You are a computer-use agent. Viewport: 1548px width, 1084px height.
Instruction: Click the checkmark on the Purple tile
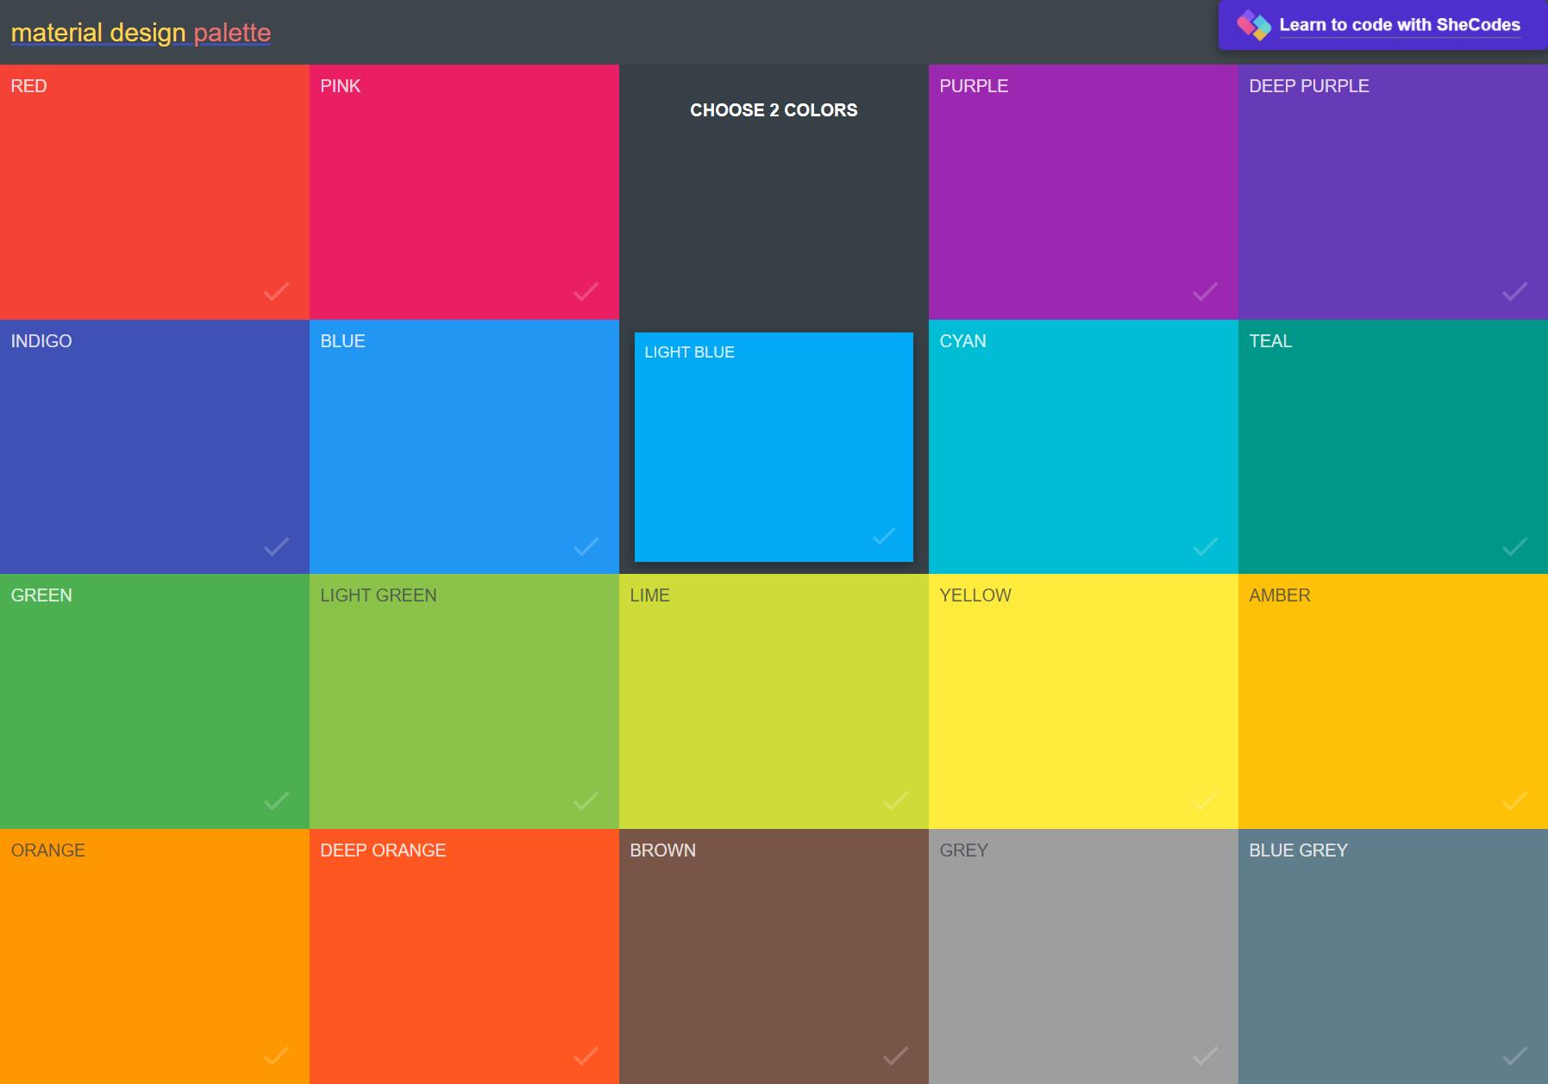coord(1205,292)
